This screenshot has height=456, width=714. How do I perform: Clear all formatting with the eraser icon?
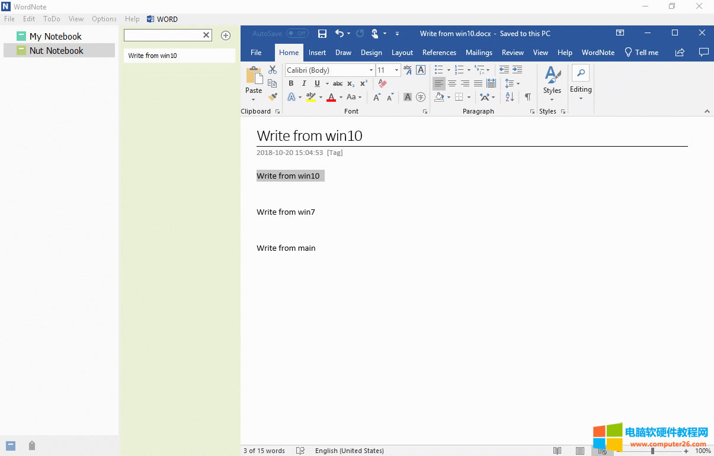pos(382,83)
